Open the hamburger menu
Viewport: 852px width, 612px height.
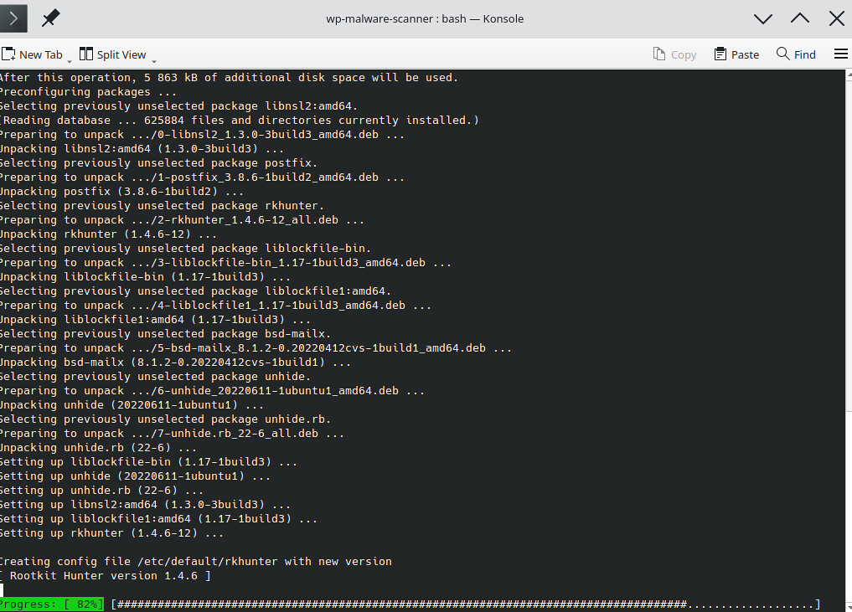(841, 54)
